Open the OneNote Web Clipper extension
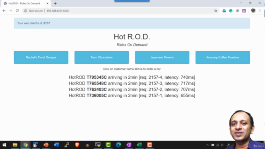265x149 pixels. click(244, 11)
